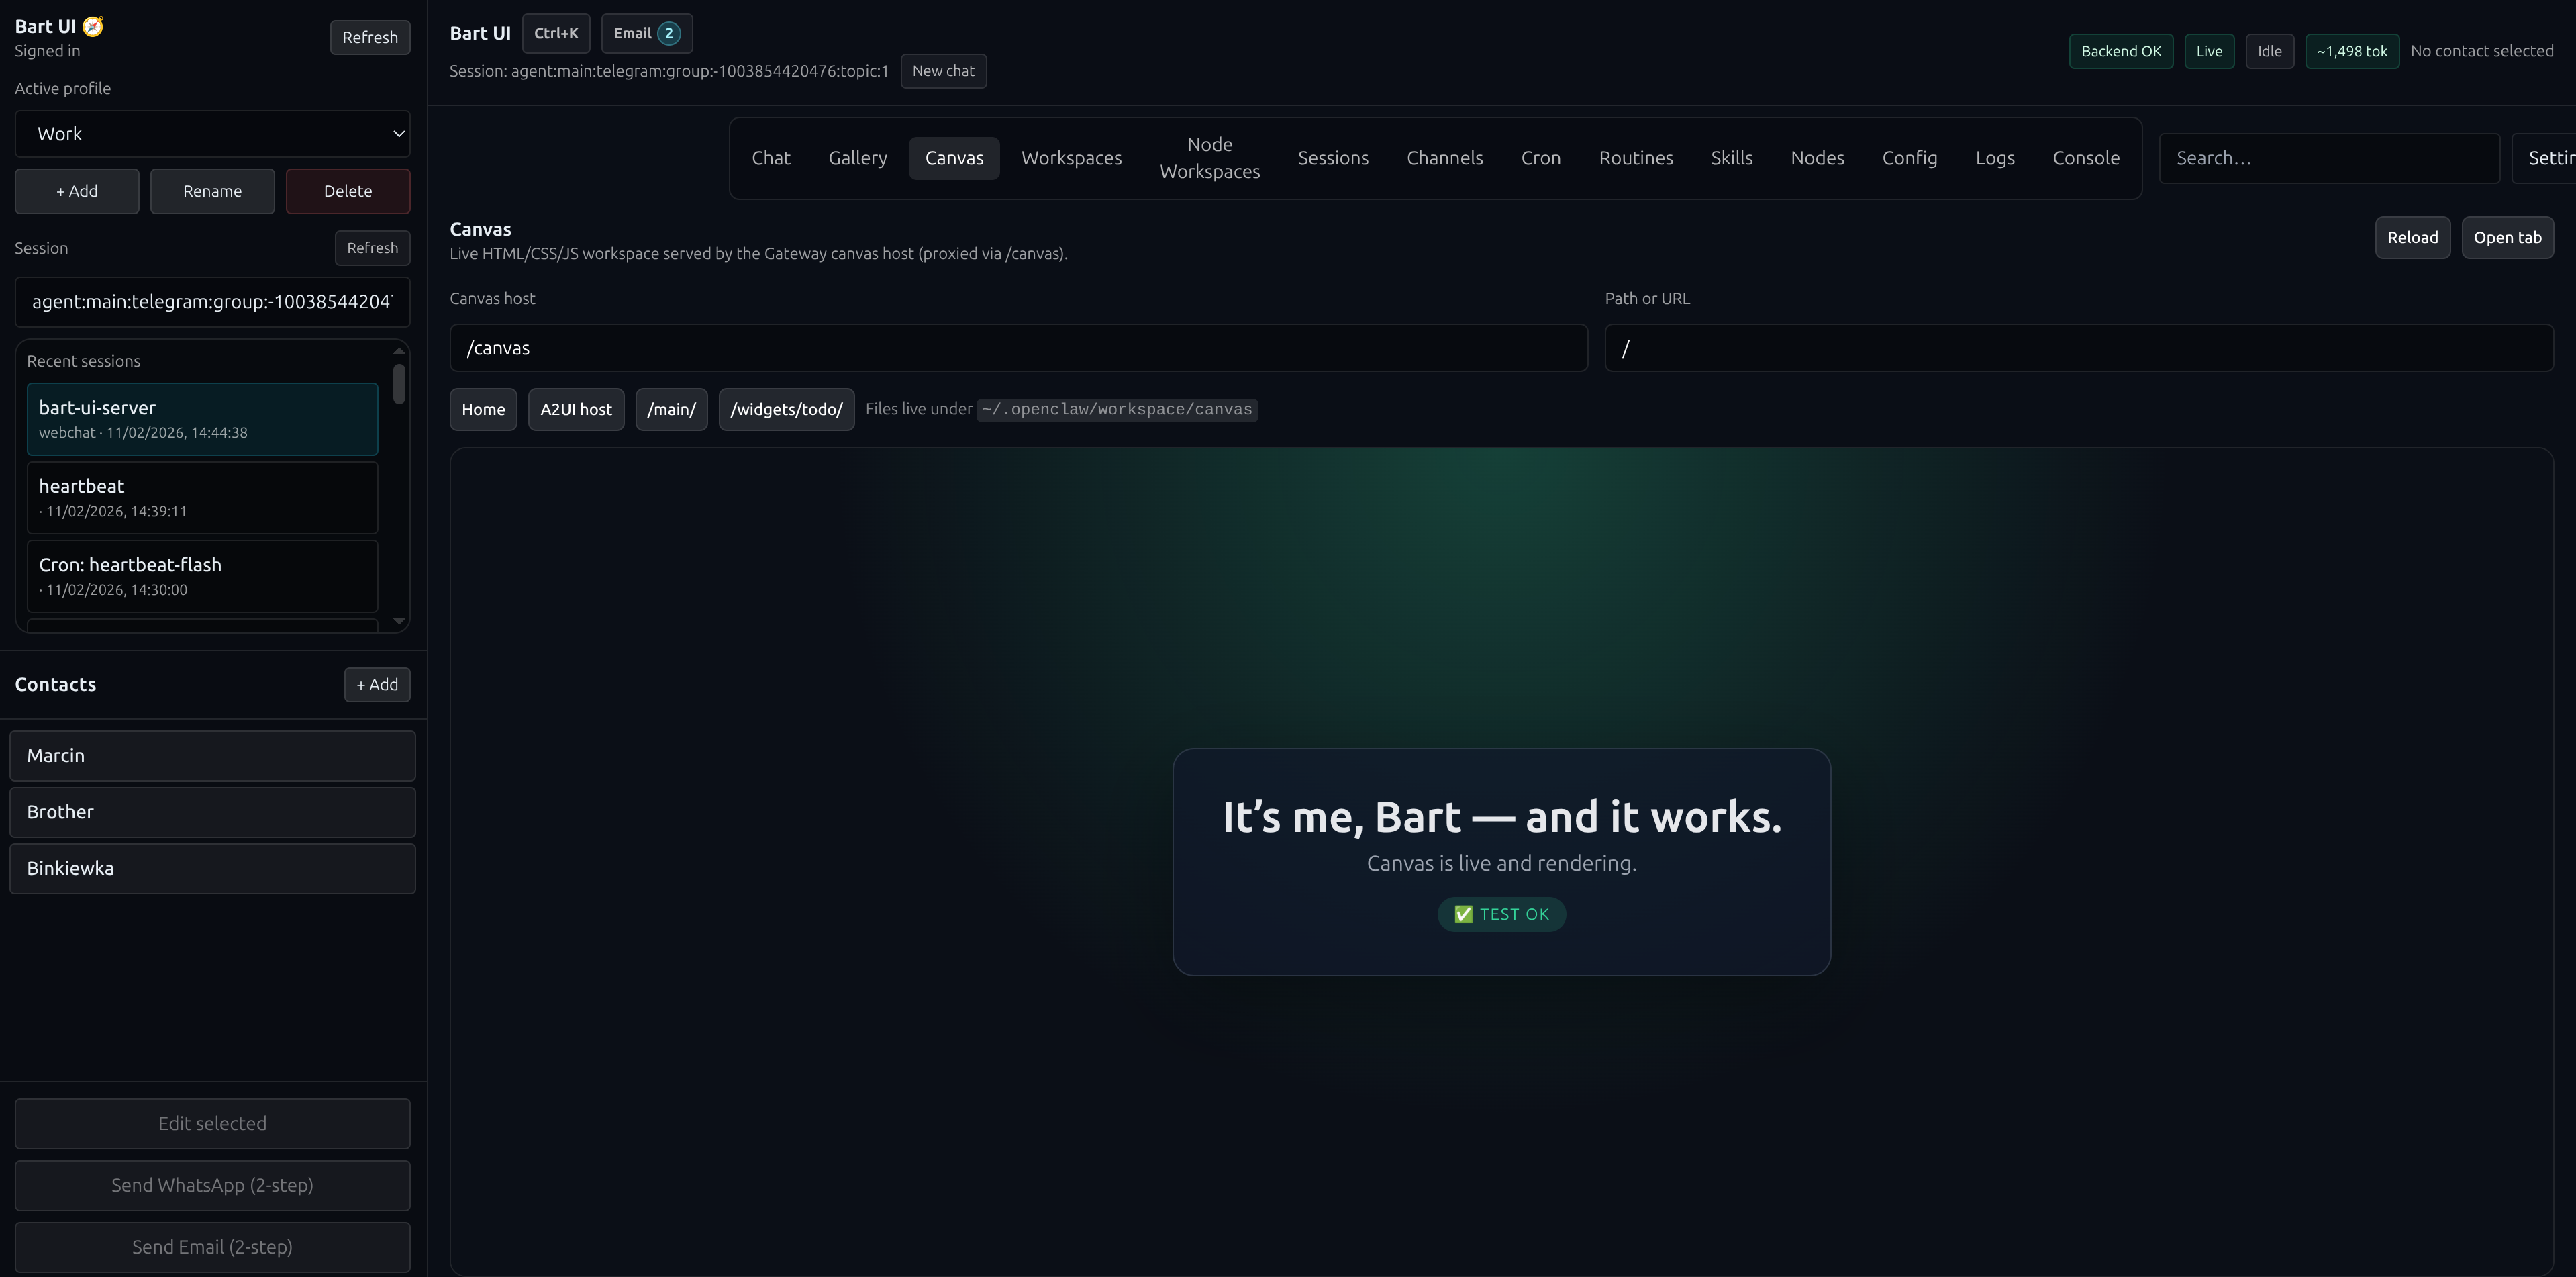Select the contact Brother
This screenshot has height=1277, width=2576.
click(212, 812)
